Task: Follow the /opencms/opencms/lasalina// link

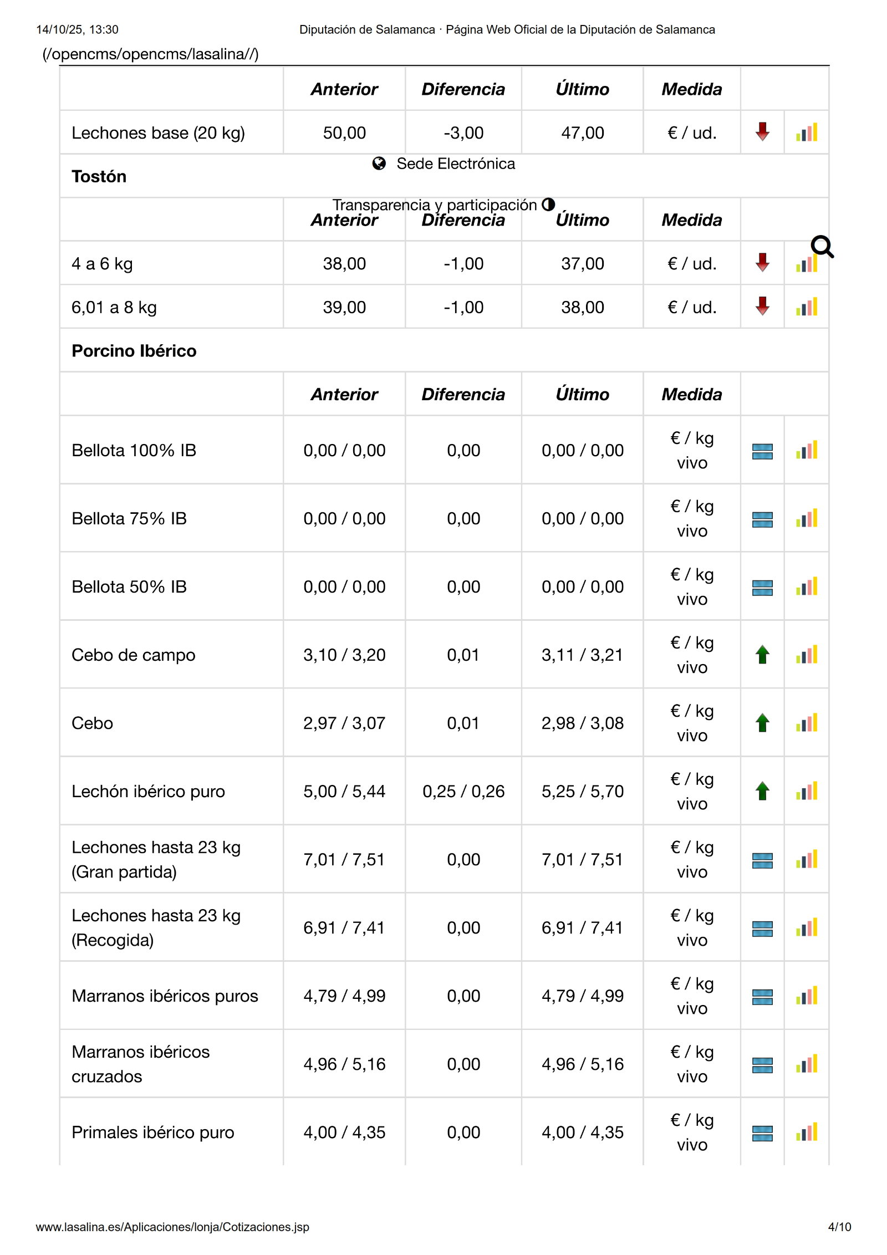Action: pos(150,54)
